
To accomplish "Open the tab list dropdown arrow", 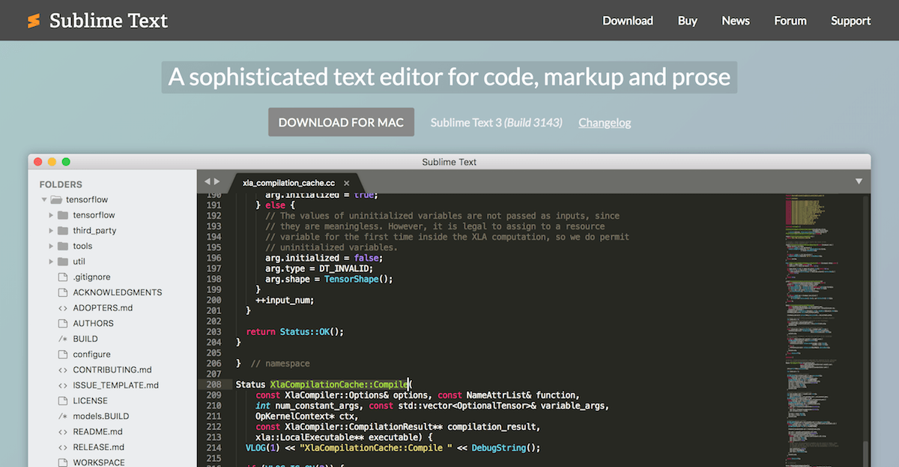I will pyautogui.click(x=859, y=181).
